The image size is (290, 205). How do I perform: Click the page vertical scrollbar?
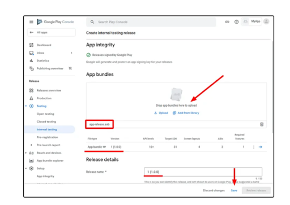pyautogui.click(x=272, y=87)
